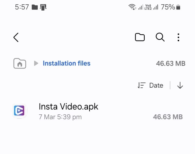Select the Installation files breadcrumb label
The width and height of the screenshot is (195, 154).
click(67, 63)
